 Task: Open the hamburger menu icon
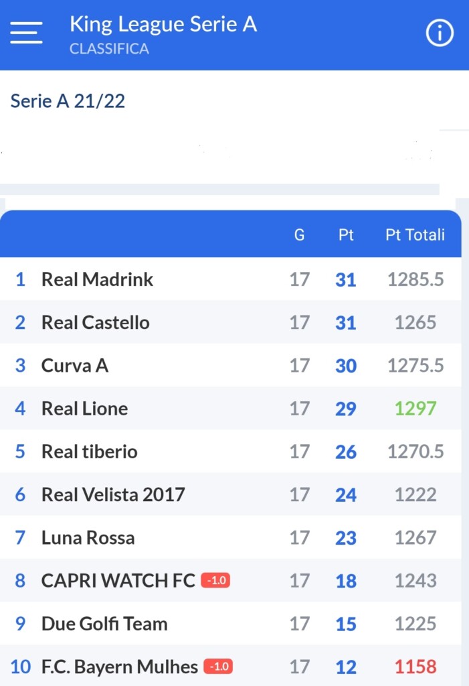26,32
